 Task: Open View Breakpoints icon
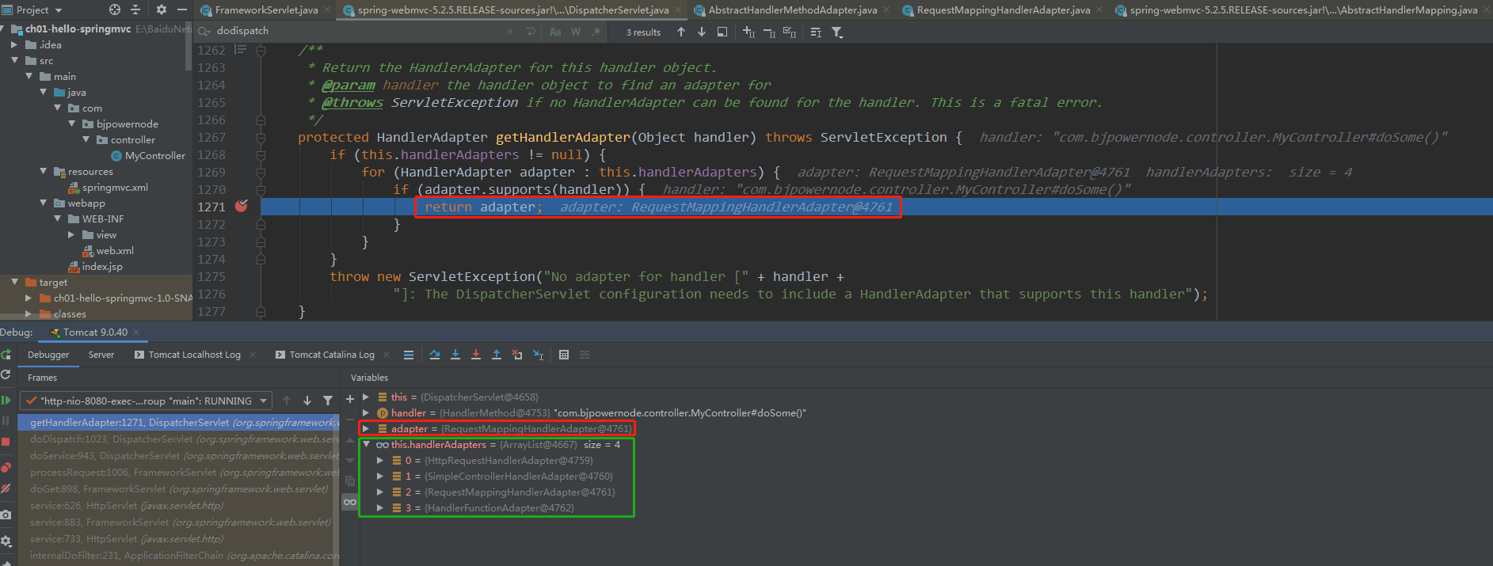pos(6,467)
